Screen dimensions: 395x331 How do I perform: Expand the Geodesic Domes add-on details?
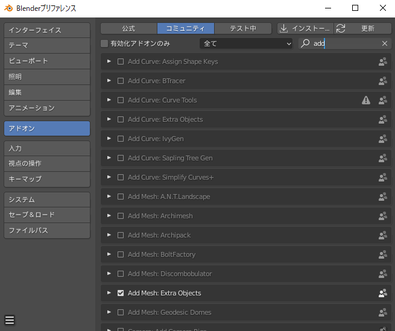click(109, 312)
